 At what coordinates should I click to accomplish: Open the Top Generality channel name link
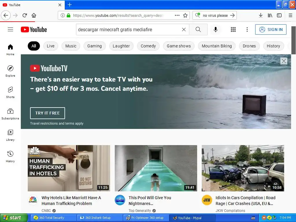coord(140,210)
